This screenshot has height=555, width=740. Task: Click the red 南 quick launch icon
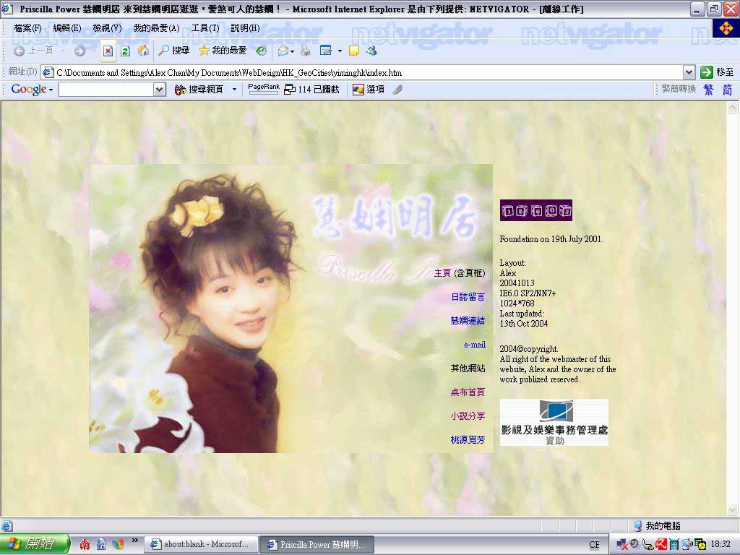pyautogui.click(x=85, y=544)
